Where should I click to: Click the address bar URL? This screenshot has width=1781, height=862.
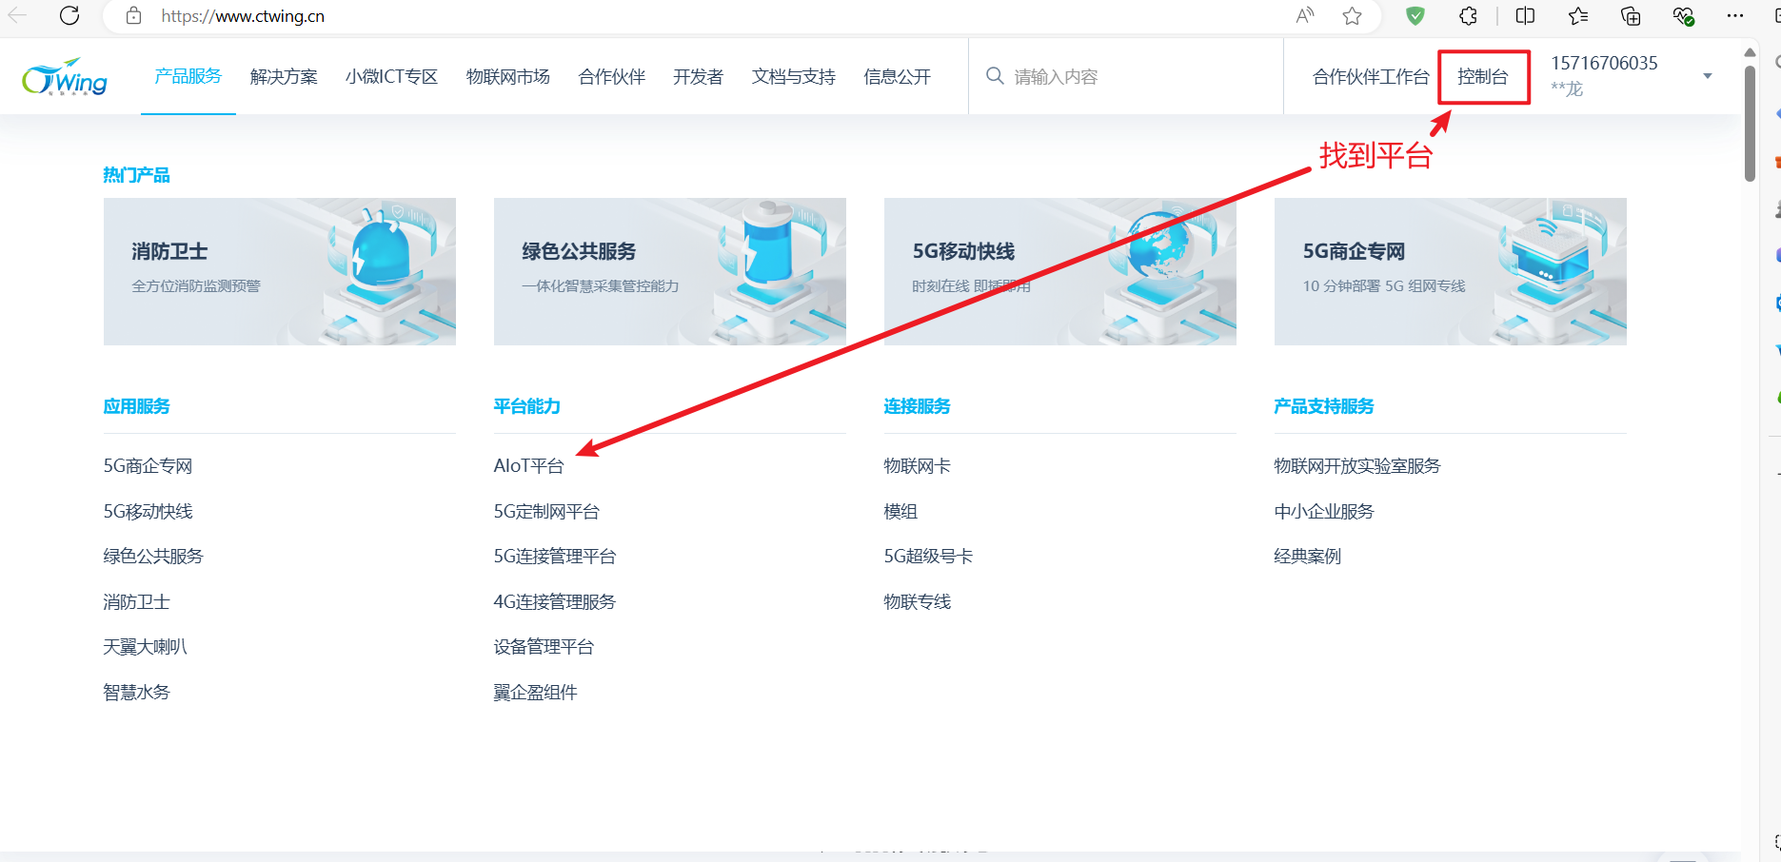(x=243, y=16)
